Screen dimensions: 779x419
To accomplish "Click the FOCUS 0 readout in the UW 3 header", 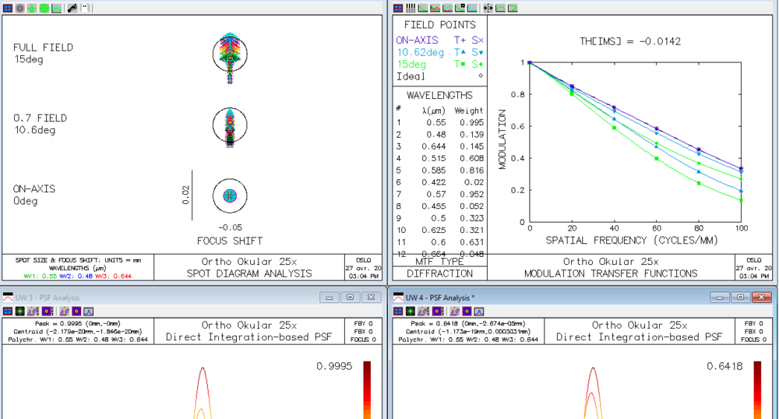I will click(x=363, y=340).
